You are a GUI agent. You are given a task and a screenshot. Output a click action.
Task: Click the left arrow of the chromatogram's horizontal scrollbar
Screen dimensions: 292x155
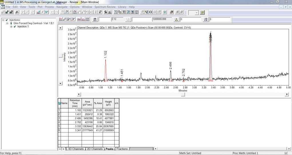79,94
